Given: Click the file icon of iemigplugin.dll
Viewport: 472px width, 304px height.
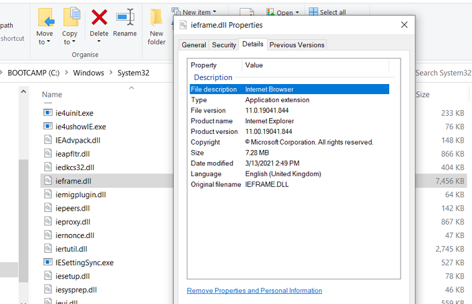Looking at the screenshot, I should tap(48, 194).
